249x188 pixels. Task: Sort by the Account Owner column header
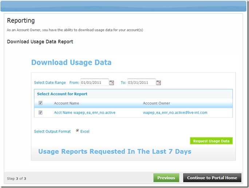coord(156,103)
